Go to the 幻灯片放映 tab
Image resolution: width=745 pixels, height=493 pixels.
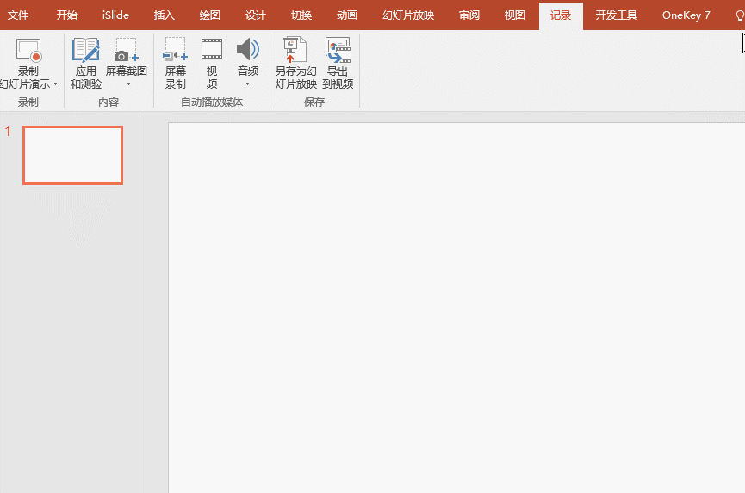408,15
